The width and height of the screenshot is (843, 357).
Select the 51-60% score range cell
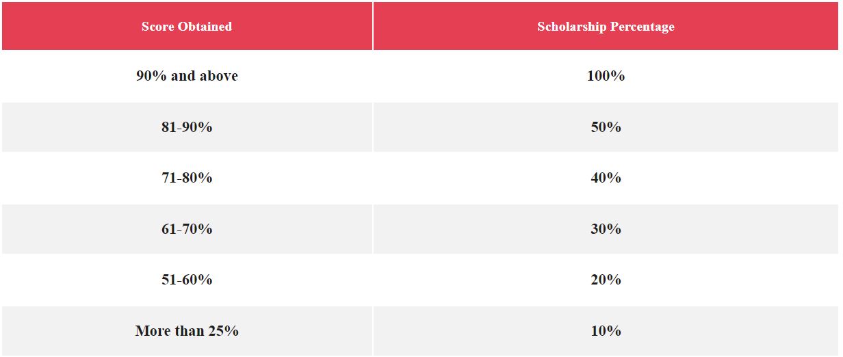click(187, 280)
